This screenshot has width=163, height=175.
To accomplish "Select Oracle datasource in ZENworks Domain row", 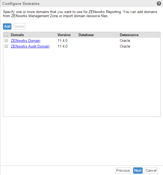I will 125,41.
